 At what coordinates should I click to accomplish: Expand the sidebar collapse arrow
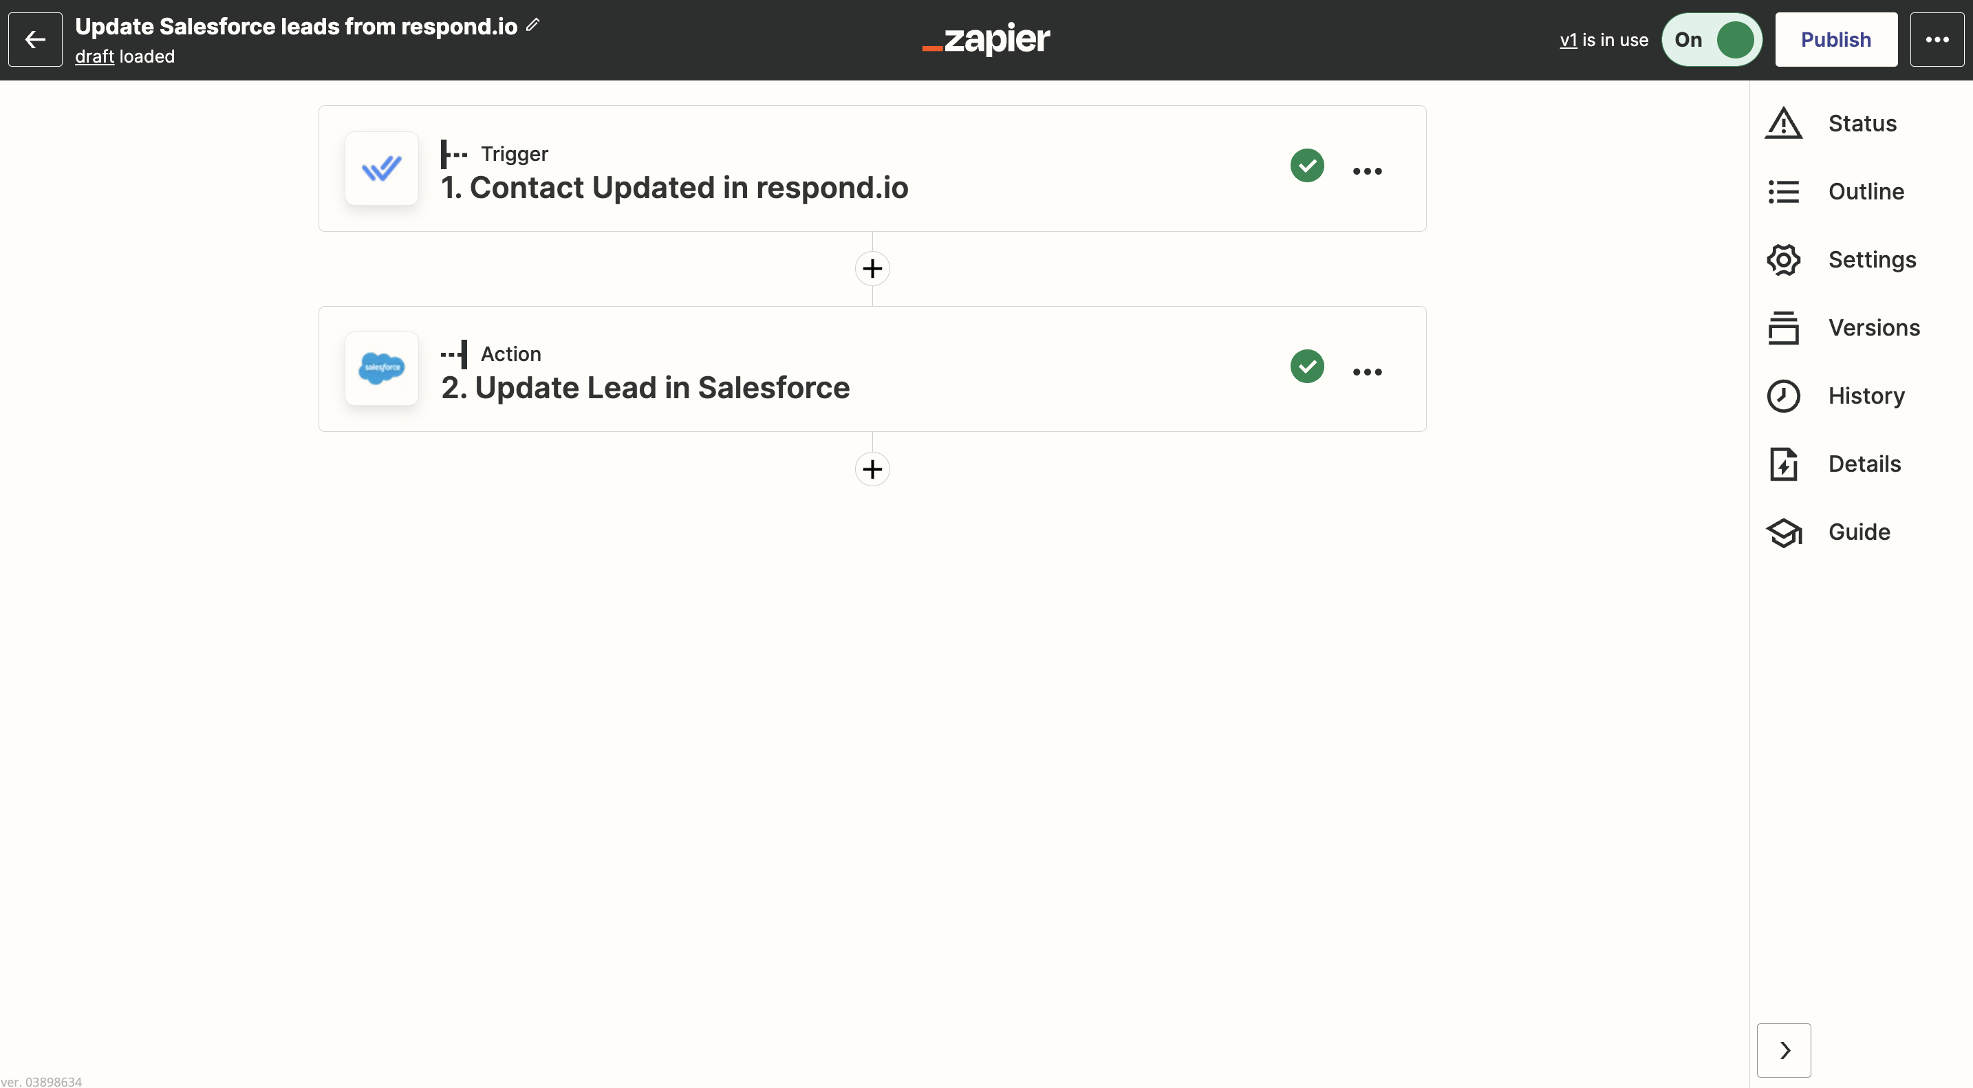coord(1784,1050)
